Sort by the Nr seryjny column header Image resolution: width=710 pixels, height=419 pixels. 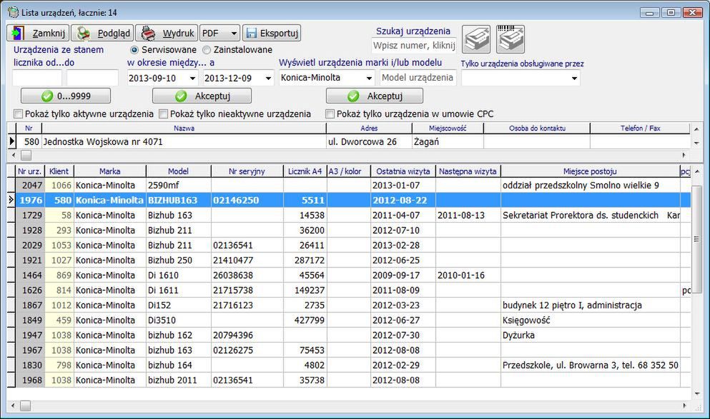click(x=247, y=171)
